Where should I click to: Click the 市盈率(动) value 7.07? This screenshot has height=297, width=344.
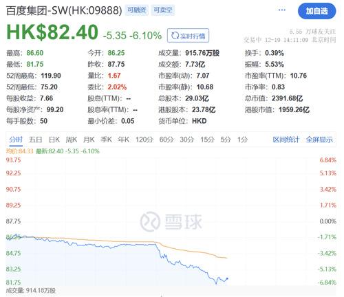point(203,76)
